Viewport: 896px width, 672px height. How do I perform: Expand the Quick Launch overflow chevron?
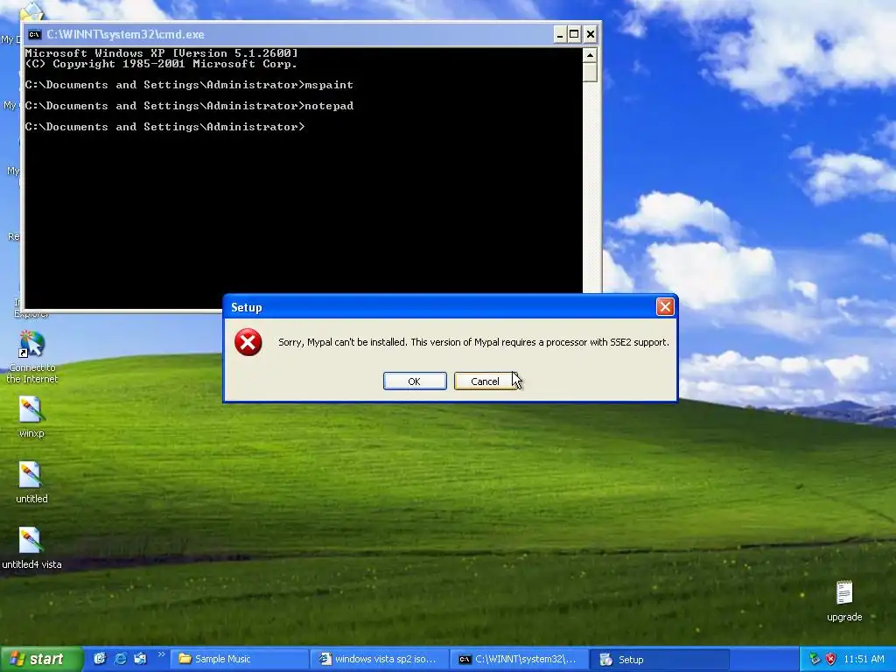(x=161, y=654)
